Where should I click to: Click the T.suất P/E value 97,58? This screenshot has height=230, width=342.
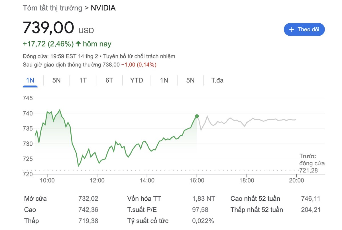[199, 209]
